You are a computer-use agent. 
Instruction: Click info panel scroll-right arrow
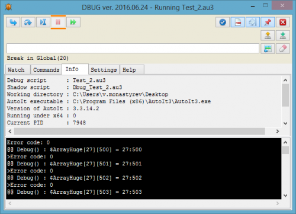[x=278, y=131]
